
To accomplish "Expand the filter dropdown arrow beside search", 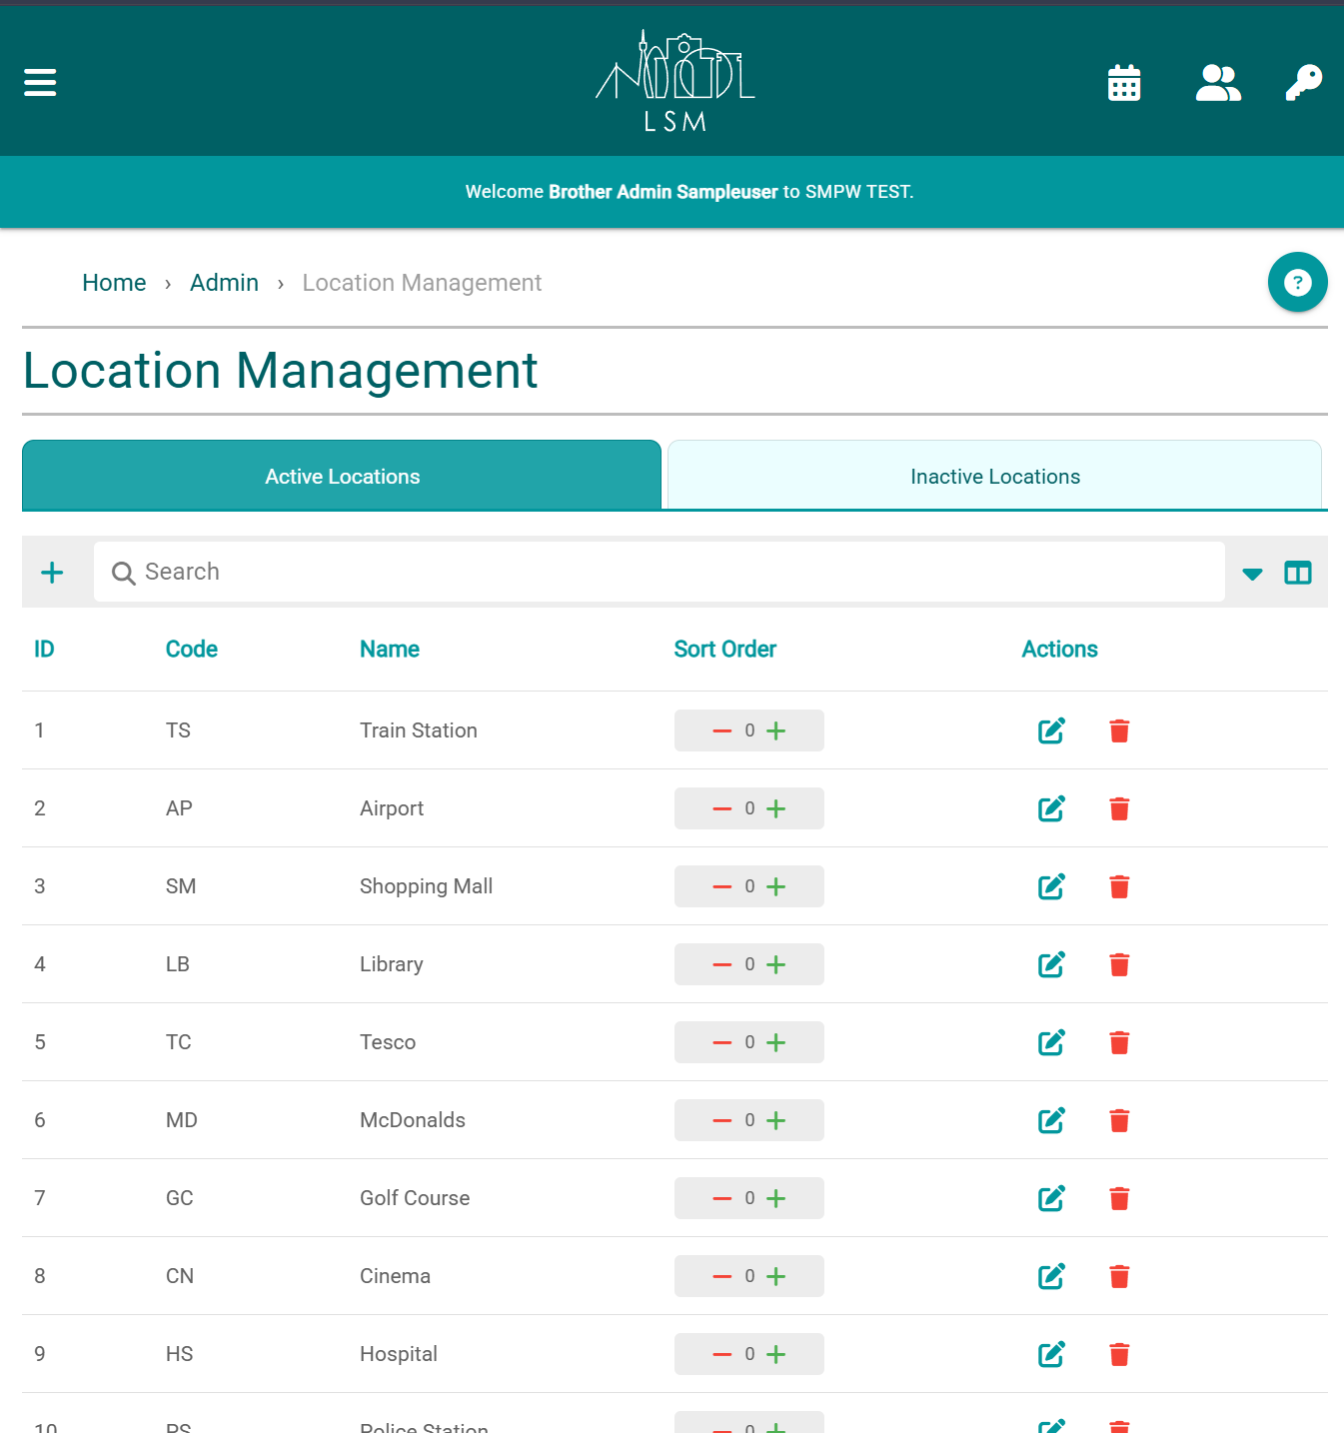I will 1252,574.
